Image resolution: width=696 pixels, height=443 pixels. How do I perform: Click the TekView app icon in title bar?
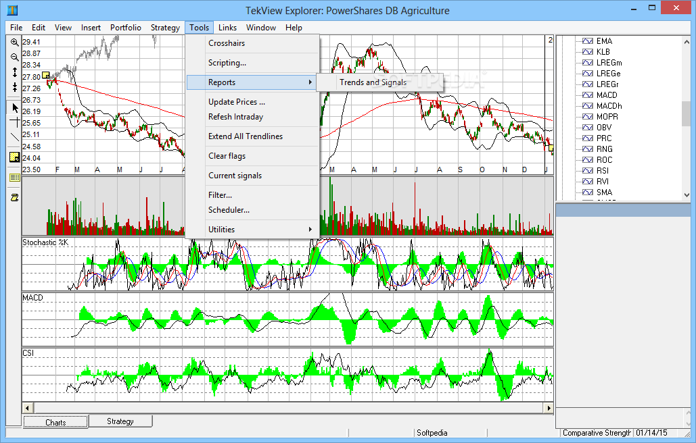(x=12, y=9)
